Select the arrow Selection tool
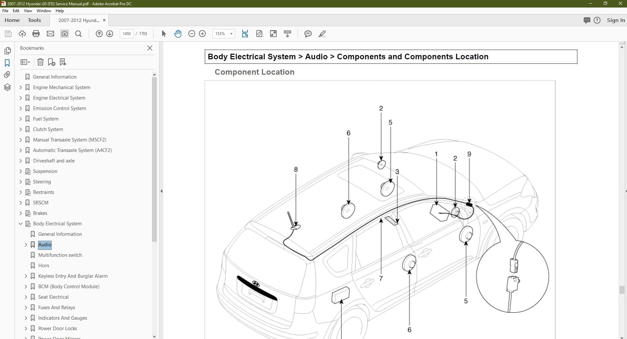Image resolution: width=627 pixels, height=339 pixels. coord(164,34)
